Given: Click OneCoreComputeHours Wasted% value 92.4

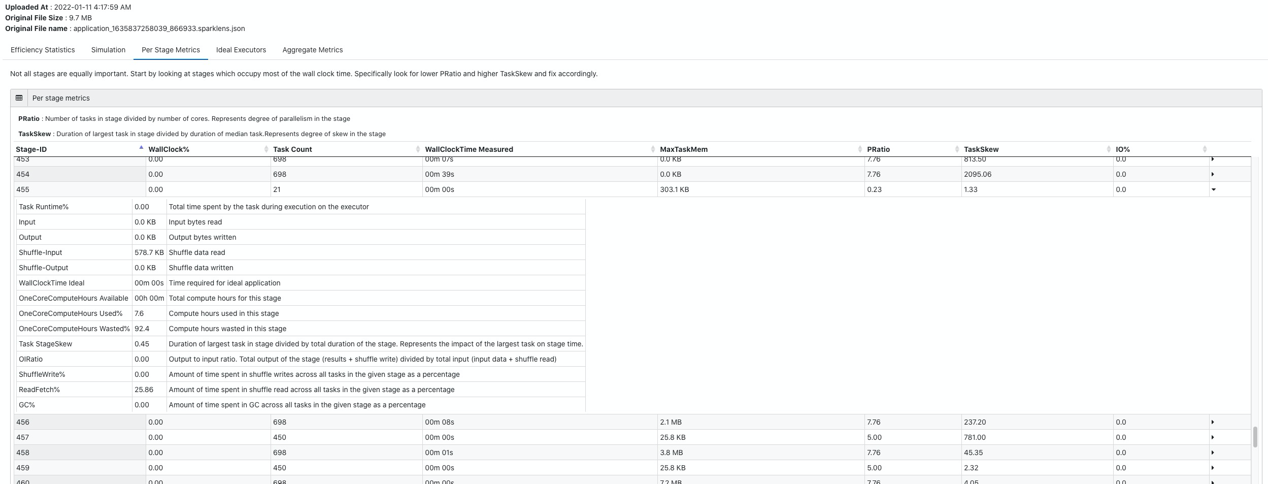Looking at the screenshot, I should click(142, 329).
